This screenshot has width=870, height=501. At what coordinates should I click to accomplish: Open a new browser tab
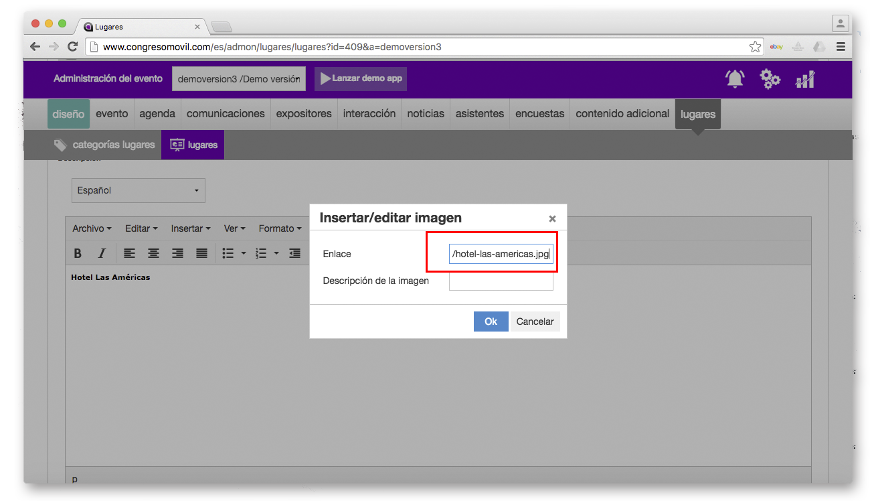click(x=221, y=27)
